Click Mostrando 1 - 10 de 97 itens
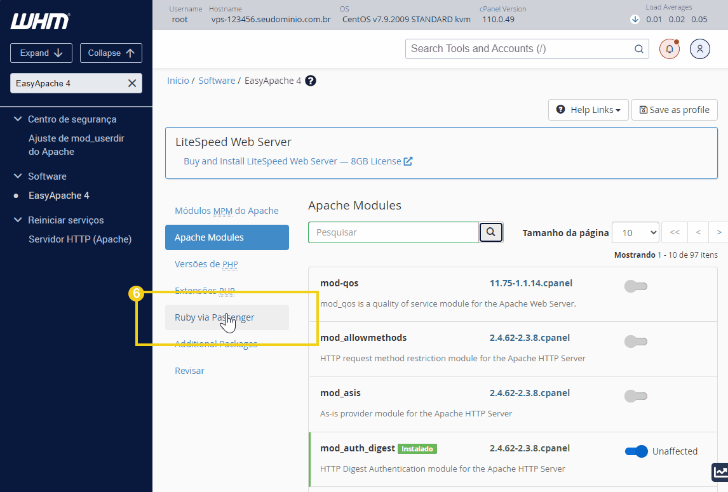Viewport: 728px width, 492px height. click(666, 255)
